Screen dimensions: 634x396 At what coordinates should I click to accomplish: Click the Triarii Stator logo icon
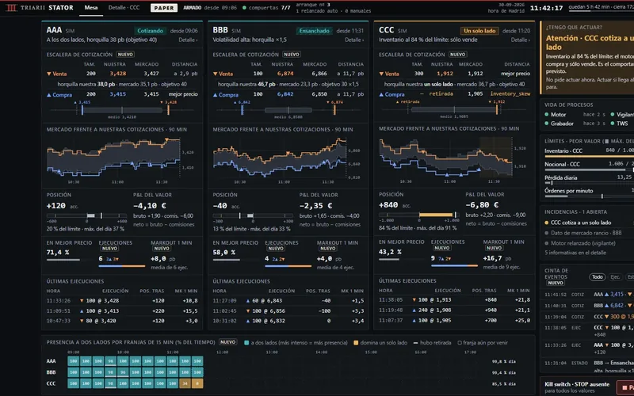[x=11, y=8]
